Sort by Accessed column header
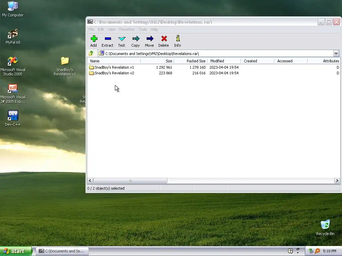Image resolution: width=342 pixels, height=256 pixels. point(291,61)
